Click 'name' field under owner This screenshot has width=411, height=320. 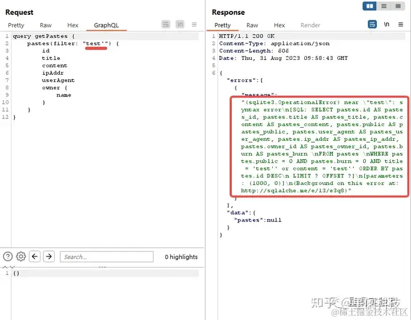click(x=64, y=95)
